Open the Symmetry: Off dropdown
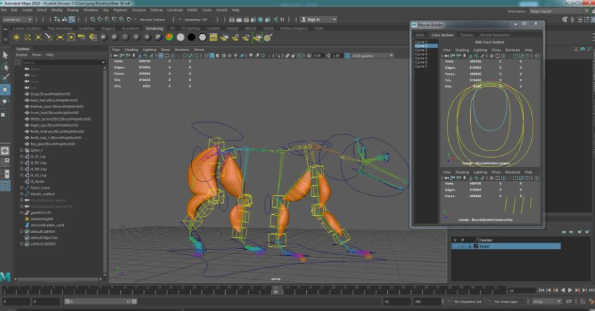Viewport: 595px width, 311px height. click(197, 19)
